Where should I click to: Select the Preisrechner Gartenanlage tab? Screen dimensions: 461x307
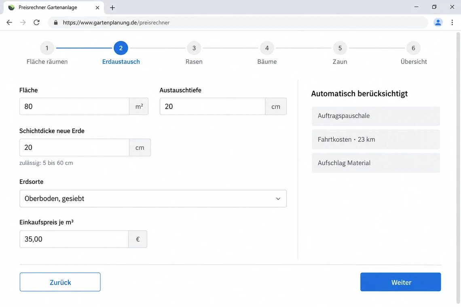(53, 7)
